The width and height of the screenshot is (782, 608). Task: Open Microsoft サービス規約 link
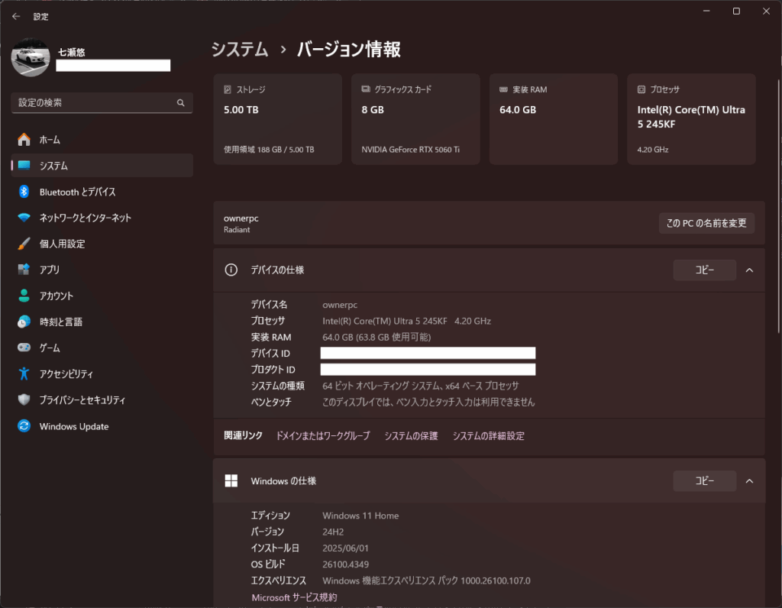pyautogui.click(x=294, y=597)
